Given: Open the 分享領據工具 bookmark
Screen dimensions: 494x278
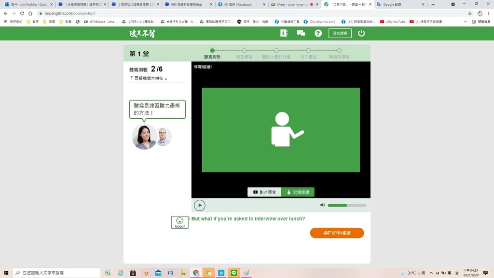Looking at the screenshot, I should pyautogui.click(x=287, y=22).
